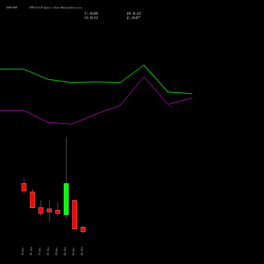
Task: Select the red candlestick on 16 Jun
Action: (32, 200)
